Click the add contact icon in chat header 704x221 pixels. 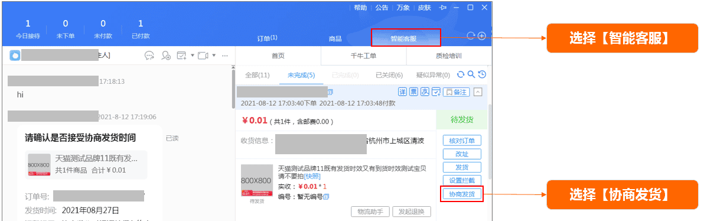click(166, 56)
